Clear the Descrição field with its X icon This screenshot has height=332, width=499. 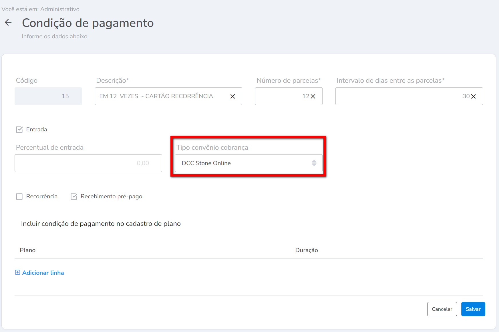tap(233, 96)
